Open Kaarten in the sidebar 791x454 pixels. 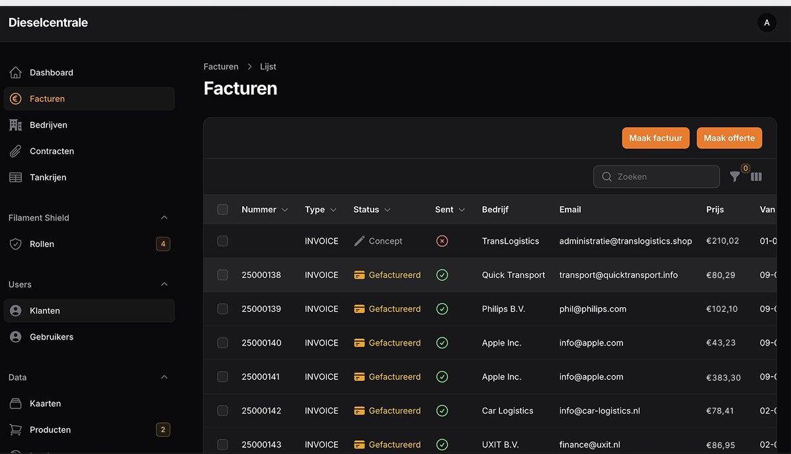coord(89,404)
